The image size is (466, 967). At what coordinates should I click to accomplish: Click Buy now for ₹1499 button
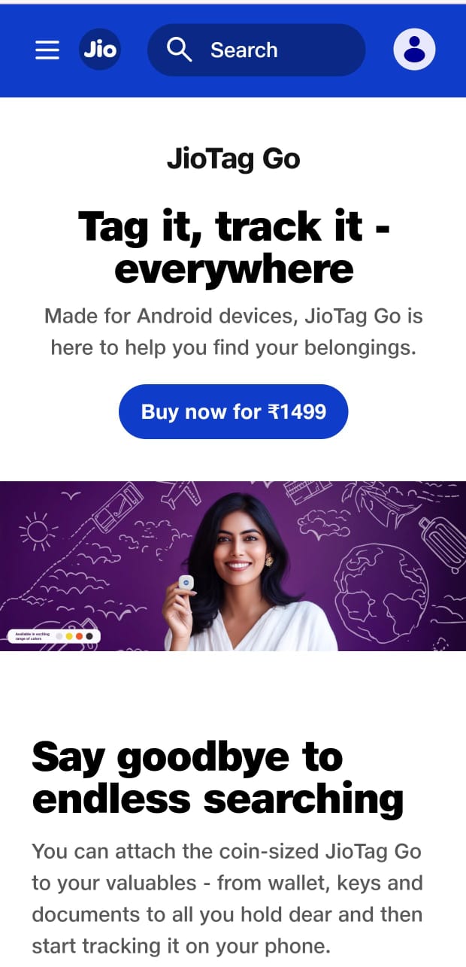234,411
